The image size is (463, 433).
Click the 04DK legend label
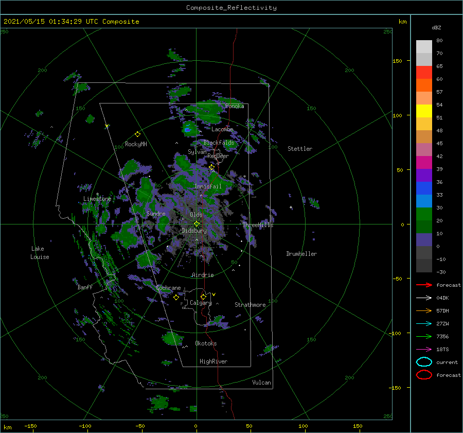tap(442, 298)
